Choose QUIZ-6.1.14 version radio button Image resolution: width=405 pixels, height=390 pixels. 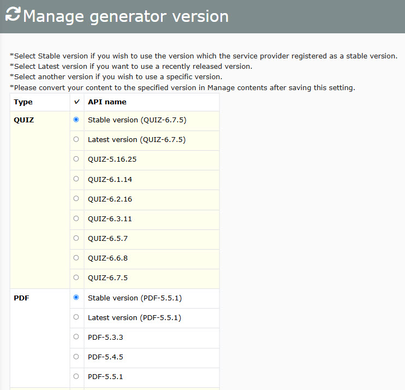[x=76, y=179]
